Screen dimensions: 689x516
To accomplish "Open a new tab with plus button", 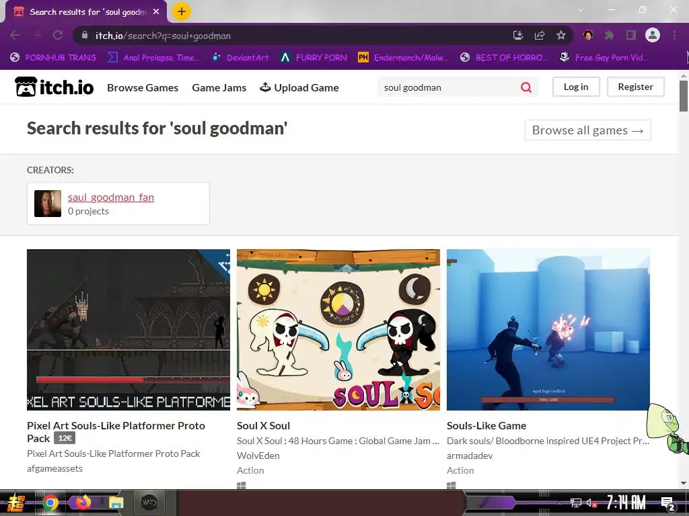I will 182,11.
